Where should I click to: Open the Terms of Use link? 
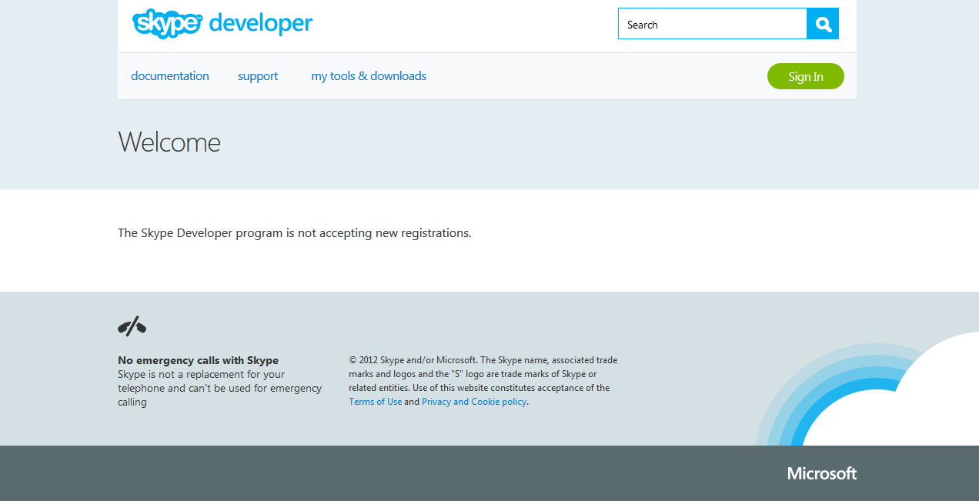375,402
